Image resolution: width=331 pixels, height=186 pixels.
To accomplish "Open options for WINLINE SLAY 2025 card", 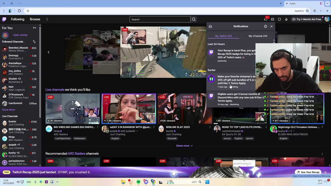I will coord(210,127).
